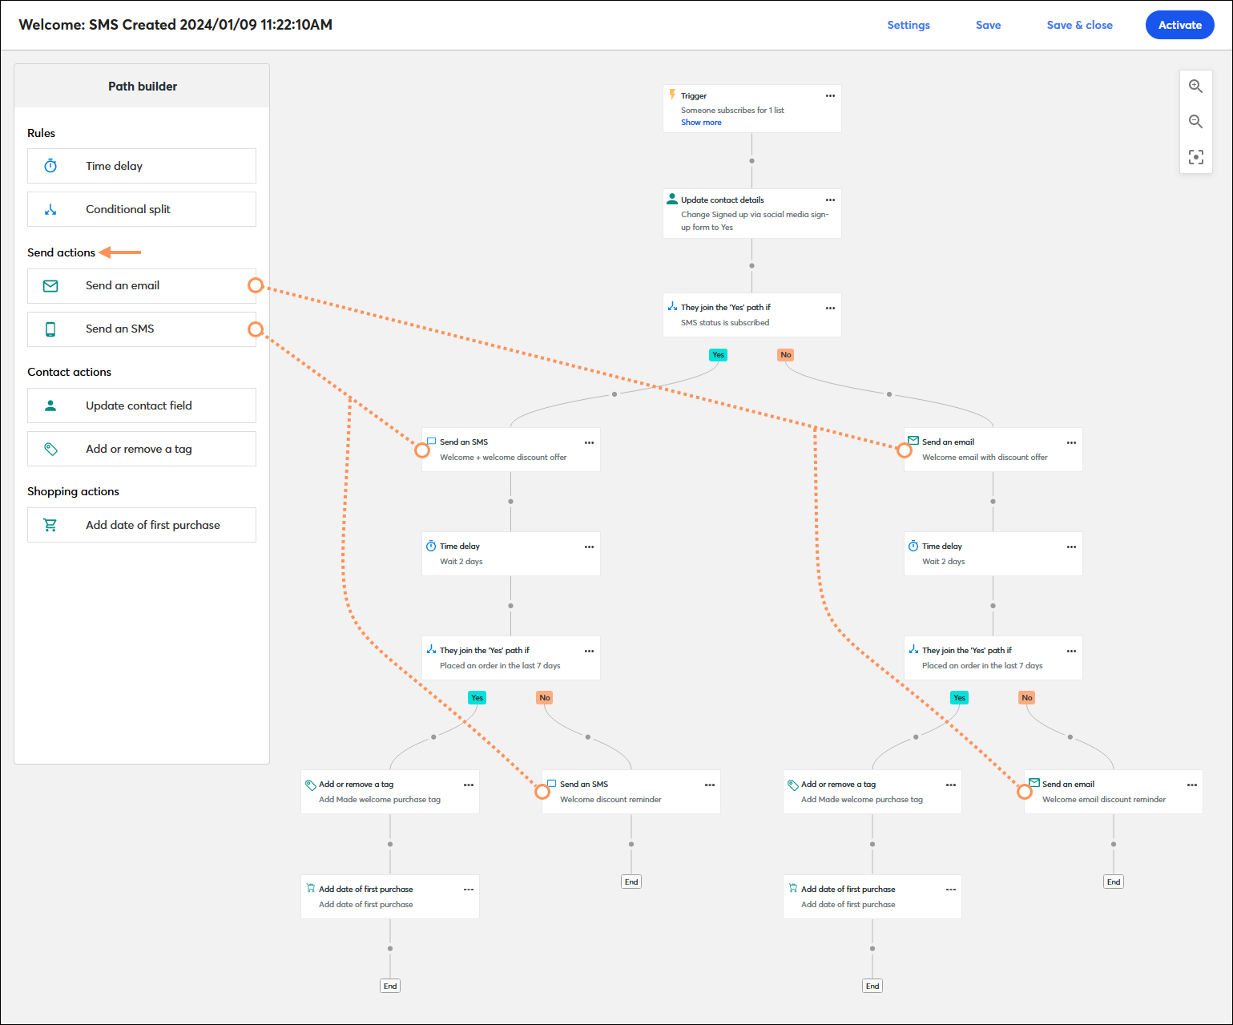Click Save & close

tap(1078, 25)
